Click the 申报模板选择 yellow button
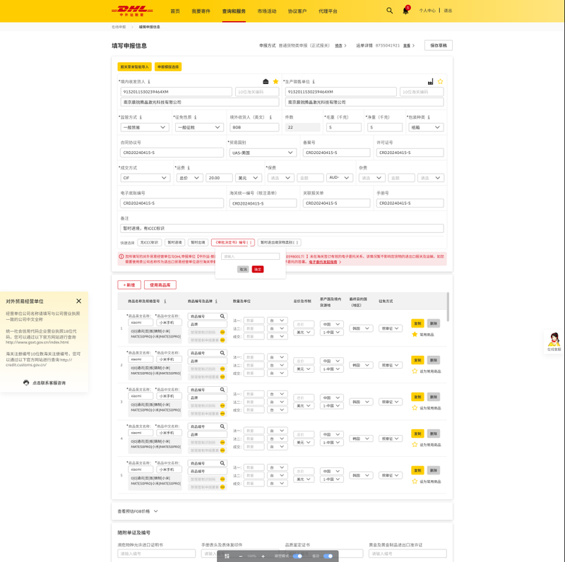This screenshot has height=562, width=565. click(168, 66)
